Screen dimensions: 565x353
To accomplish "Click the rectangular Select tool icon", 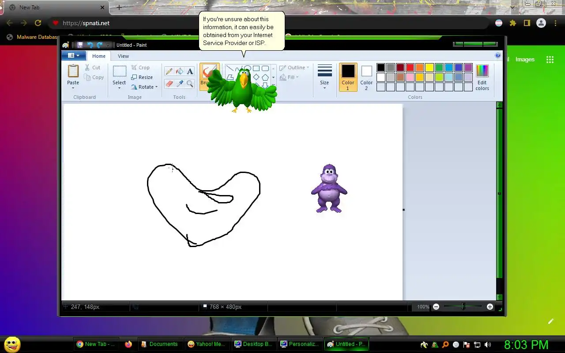I will [119, 71].
